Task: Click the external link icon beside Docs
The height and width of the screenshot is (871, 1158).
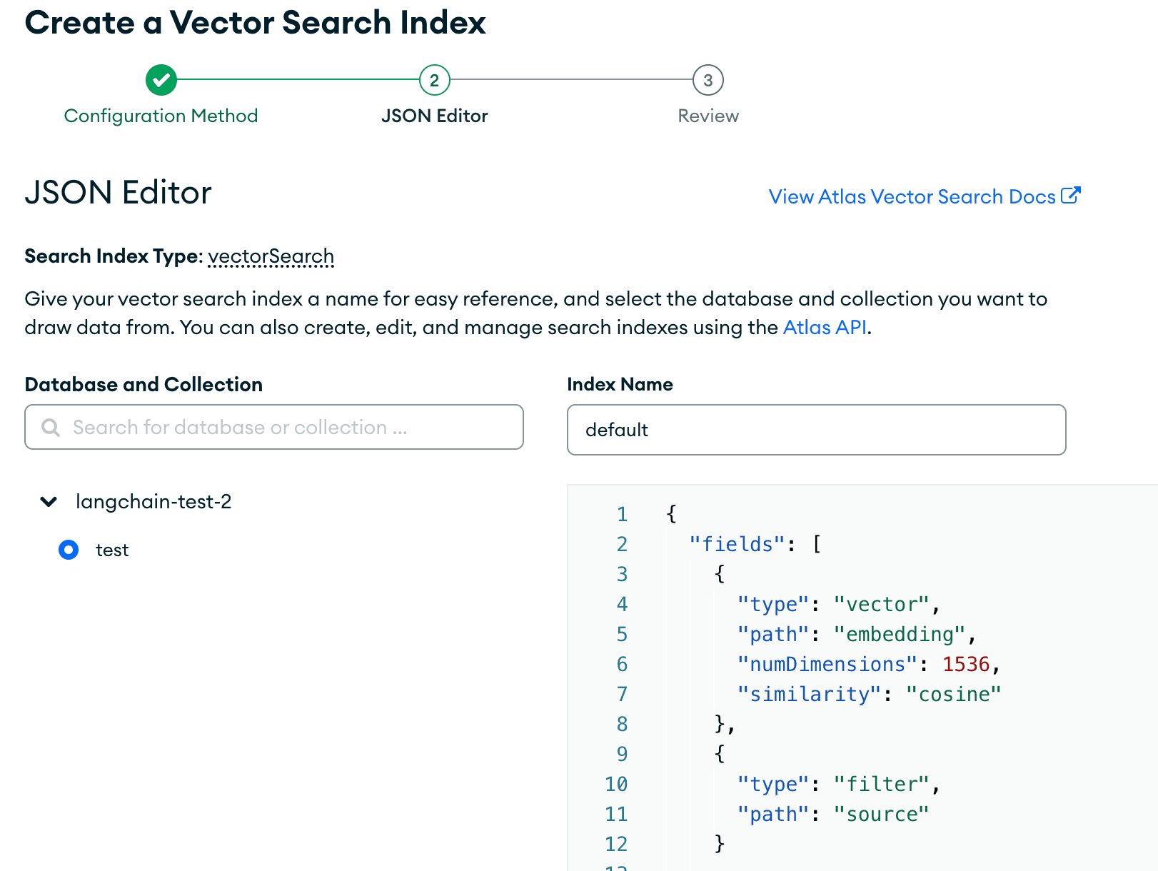Action: (x=1072, y=196)
